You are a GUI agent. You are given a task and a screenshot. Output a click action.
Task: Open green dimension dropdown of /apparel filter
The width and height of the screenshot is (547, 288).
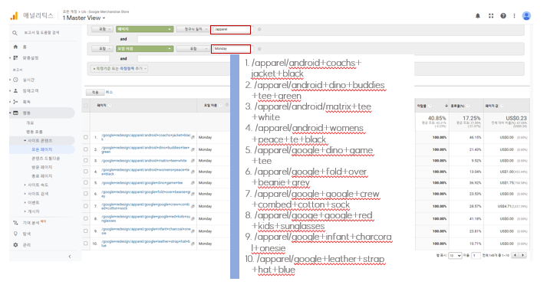pyautogui.click(x=144, y=29)
